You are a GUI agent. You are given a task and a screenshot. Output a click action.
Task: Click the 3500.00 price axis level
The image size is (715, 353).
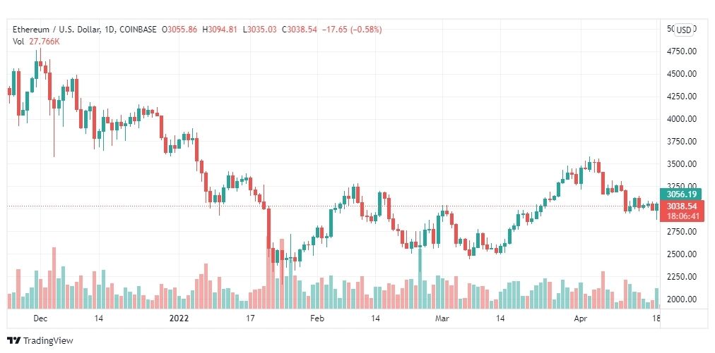(x=682, y=163)
